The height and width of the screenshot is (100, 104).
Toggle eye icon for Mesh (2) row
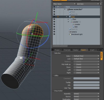[54, 14]
